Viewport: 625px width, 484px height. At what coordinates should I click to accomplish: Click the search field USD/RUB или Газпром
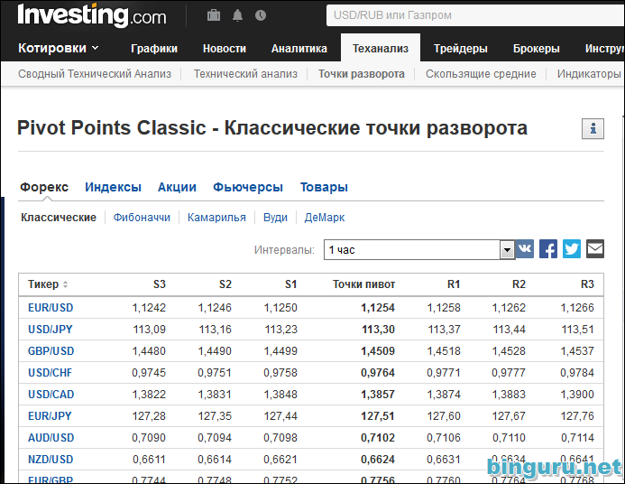click(x=475, y=15)
